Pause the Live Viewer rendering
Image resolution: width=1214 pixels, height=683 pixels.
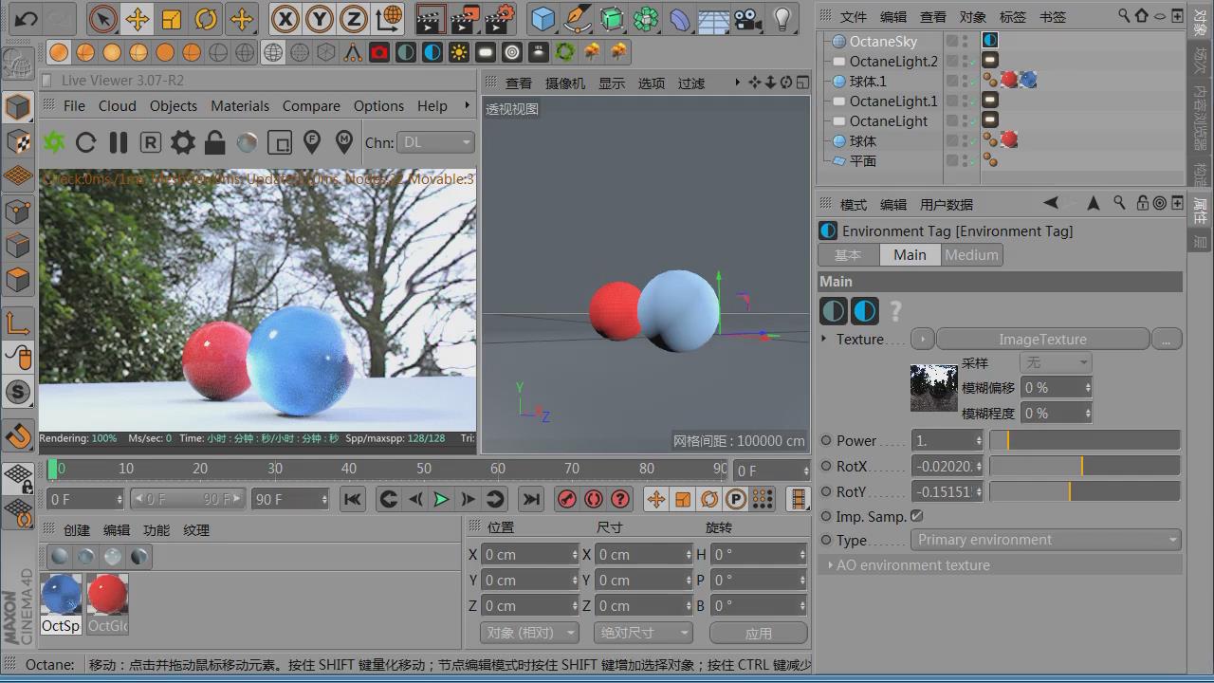119,142
